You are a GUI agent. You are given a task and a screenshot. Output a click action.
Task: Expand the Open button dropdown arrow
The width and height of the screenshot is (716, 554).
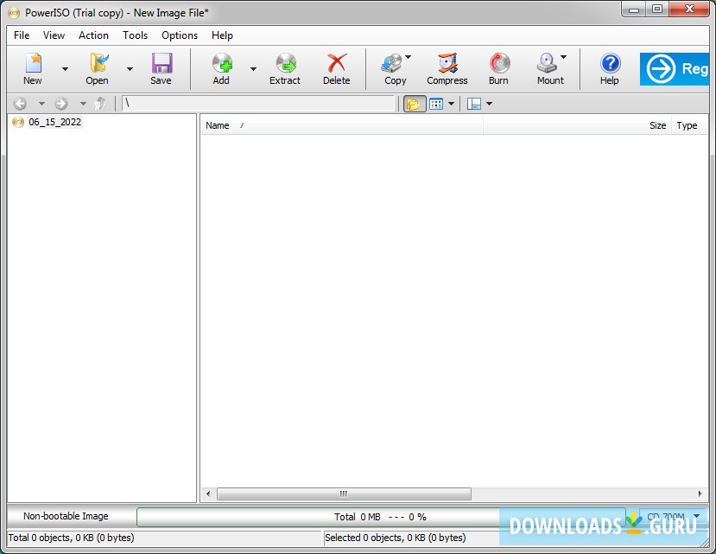coord(130,69)
